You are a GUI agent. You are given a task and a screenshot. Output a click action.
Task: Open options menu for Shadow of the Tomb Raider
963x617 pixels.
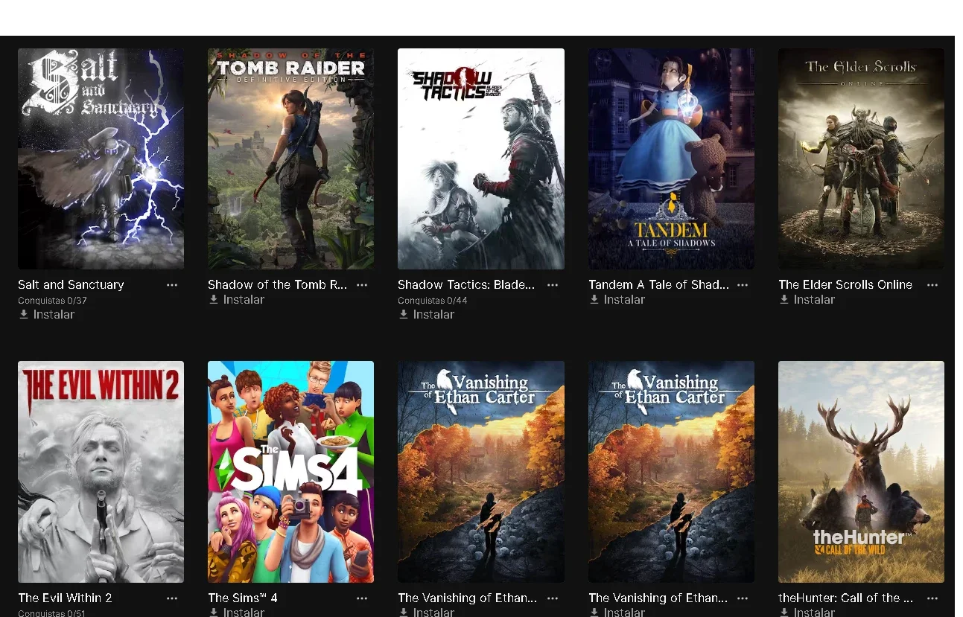point(362,285)
